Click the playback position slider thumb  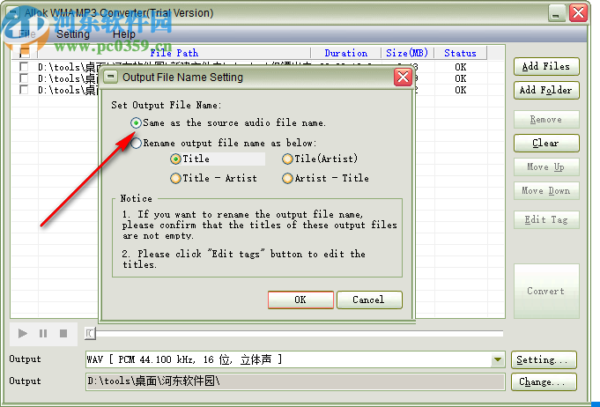(90, 334)
